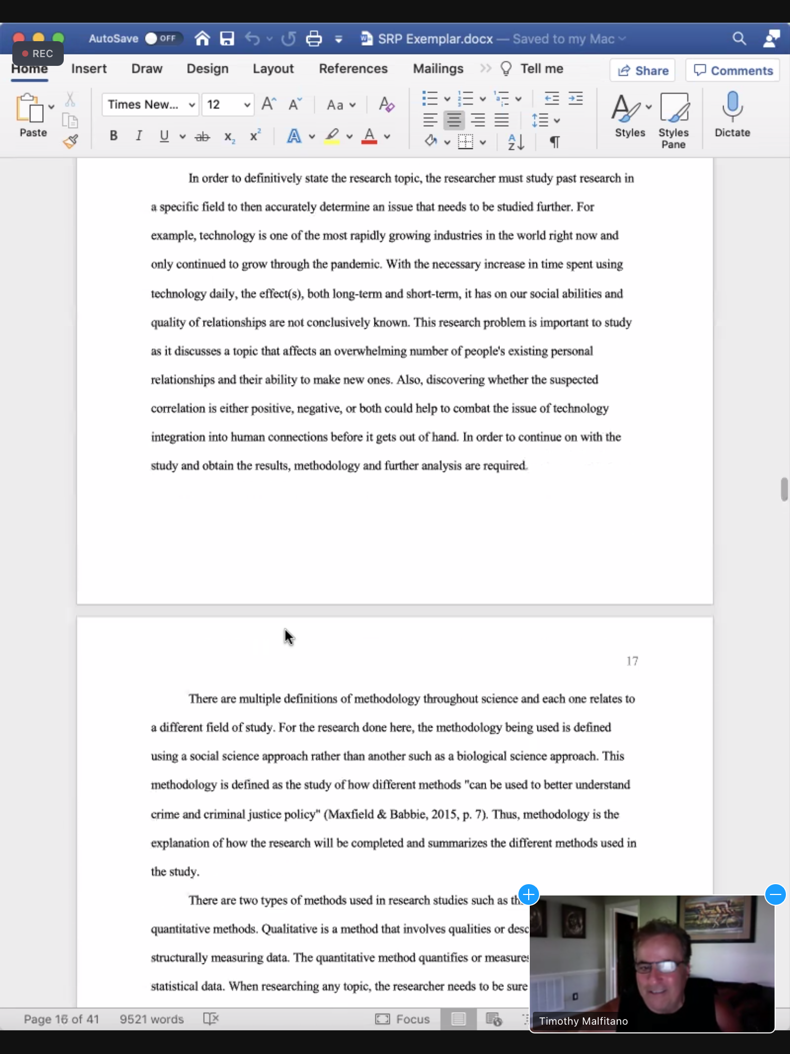Click the 9521 words count in status bar
This screenshot has height=1054, width=790.
pyautogui.click(x=151, y=1019)
